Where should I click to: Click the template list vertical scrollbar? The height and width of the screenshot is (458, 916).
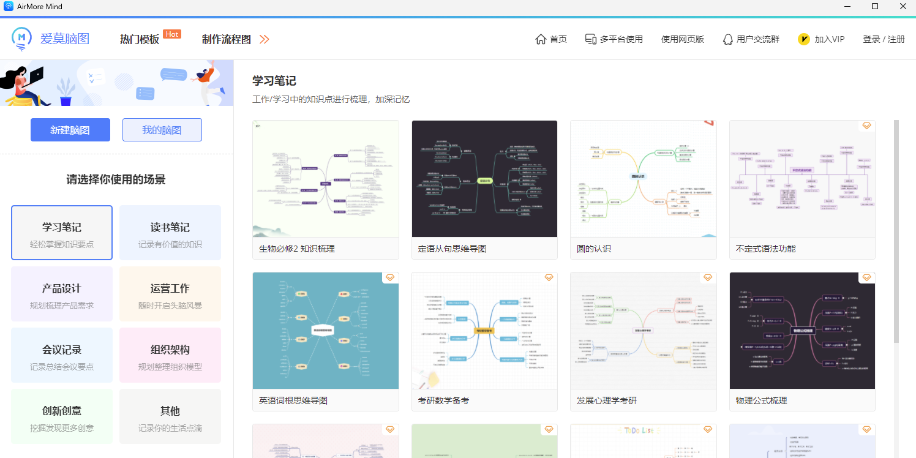[x=896, y=233]
